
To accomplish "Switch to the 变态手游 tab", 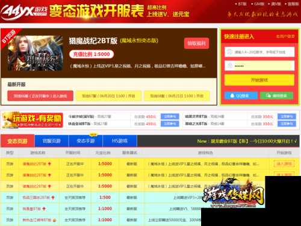I will pos(85,141).
